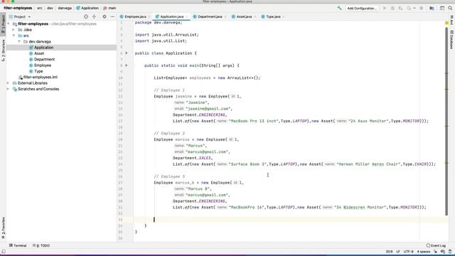455x256 pixels.
Task: Click the Locate/Select Opened File target icon
Action: [x=86, y=17]
